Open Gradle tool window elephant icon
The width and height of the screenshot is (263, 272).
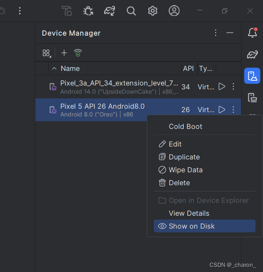pos(252,55)
